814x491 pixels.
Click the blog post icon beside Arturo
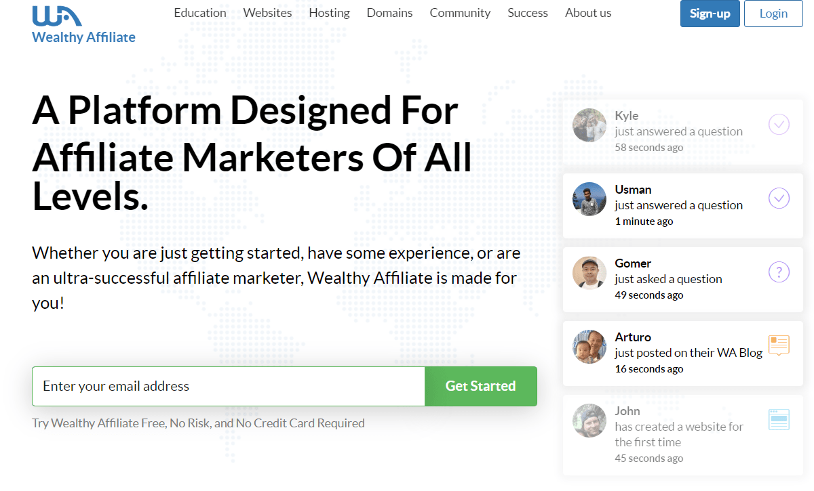(779, 345)
